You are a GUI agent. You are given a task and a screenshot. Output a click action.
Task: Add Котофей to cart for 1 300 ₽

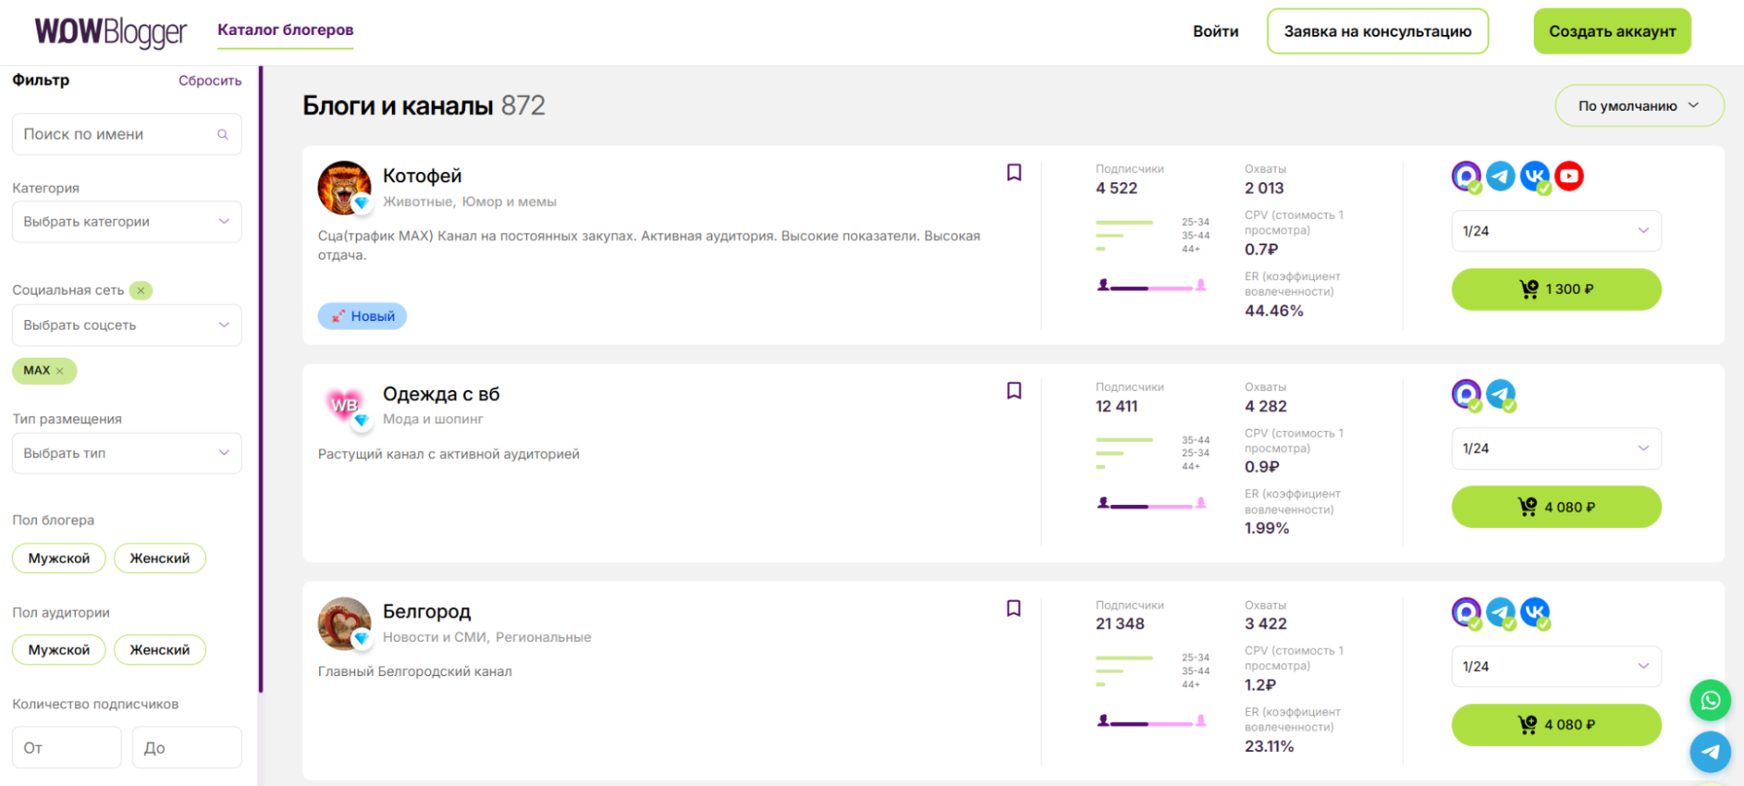point(1556,290)
